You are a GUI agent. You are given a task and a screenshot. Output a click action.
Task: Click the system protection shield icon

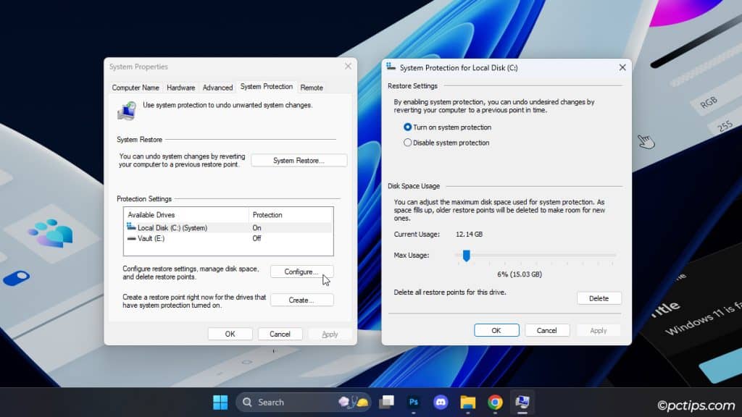click(128, 111)
